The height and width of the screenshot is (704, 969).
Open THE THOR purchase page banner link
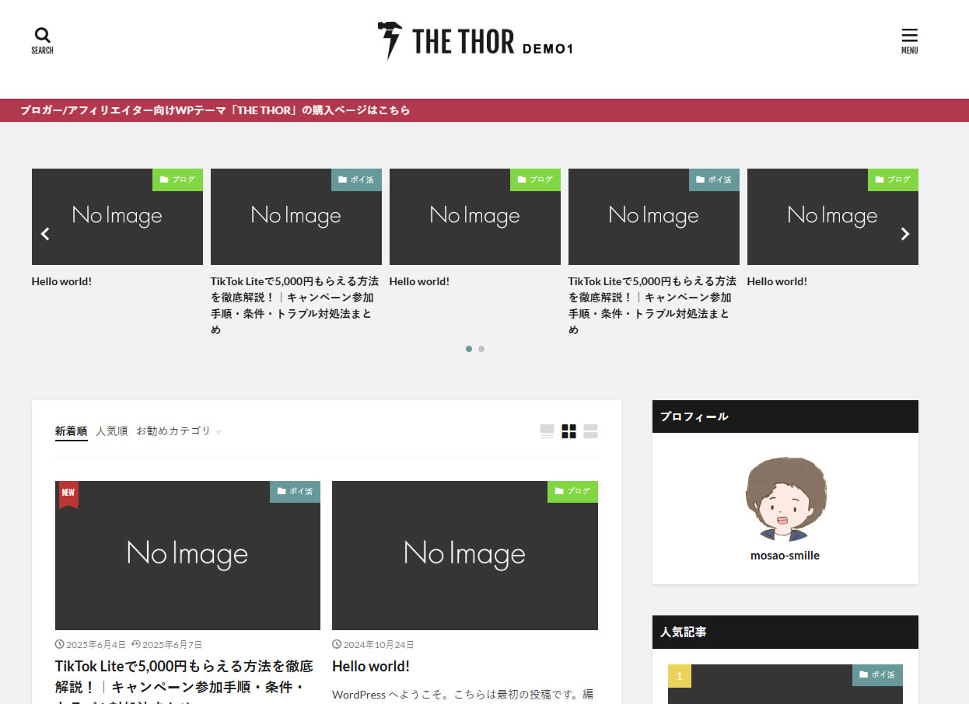(x=215, y=110)
